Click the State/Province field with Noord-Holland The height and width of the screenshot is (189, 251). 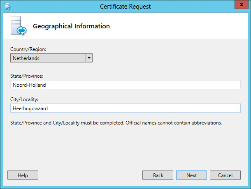pos(125,85)
